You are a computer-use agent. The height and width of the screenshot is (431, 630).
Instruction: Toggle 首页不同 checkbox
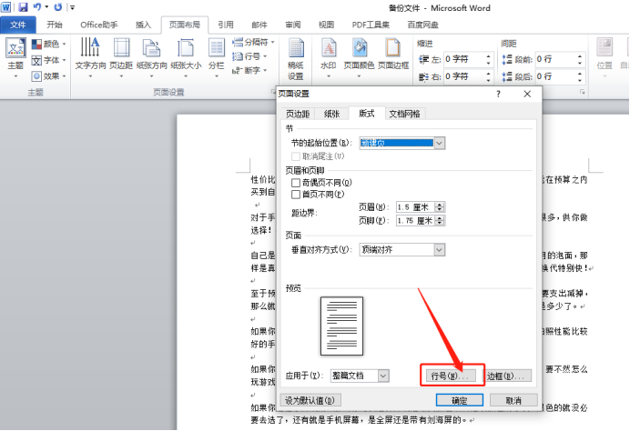tap(296, 195)
